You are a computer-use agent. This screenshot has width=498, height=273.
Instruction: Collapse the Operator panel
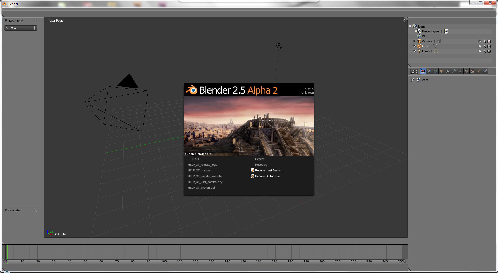click(6, 210)
